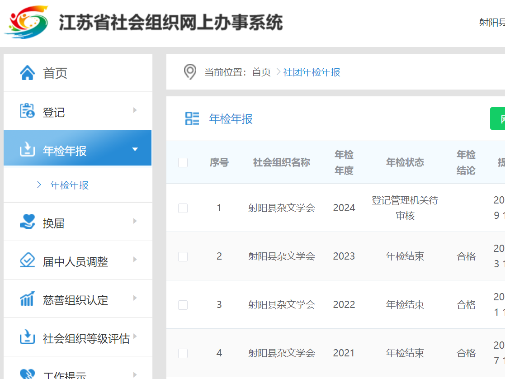Click the checkmark diamond icon beside 届中人员调整

click(28, 260)
